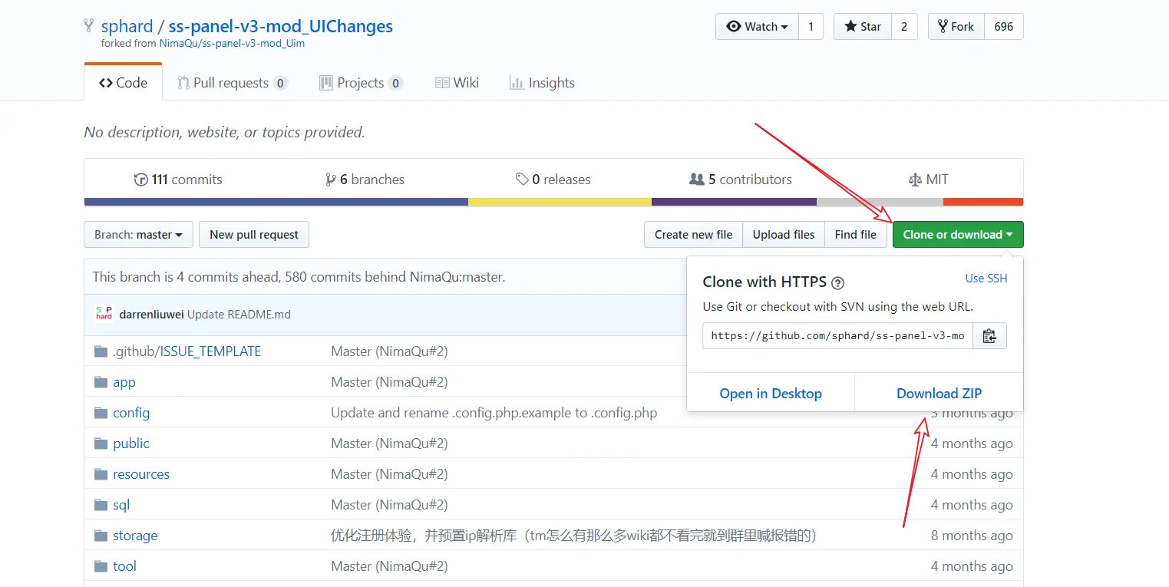
Task: Open the sql folder link
Action: (121, 505)
